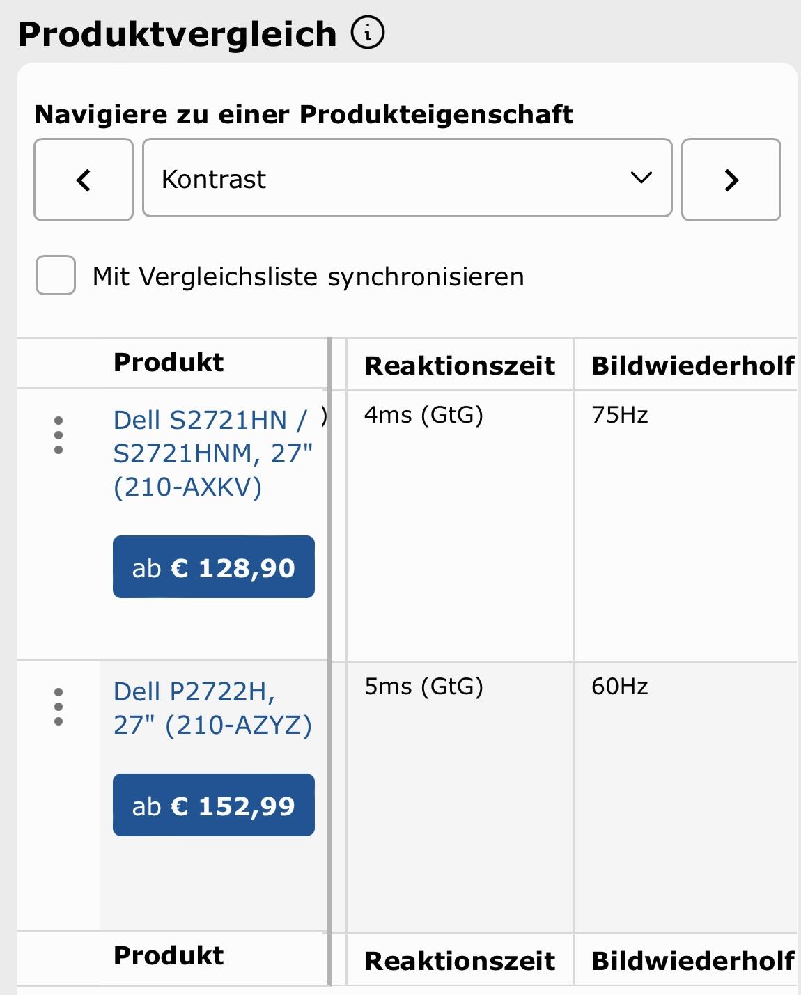The height and width of the screenshot is (995, 801).
Task: Enable Mit Vergleichsliste synchronisieren checkbox
Action: [x=56, y=275]
